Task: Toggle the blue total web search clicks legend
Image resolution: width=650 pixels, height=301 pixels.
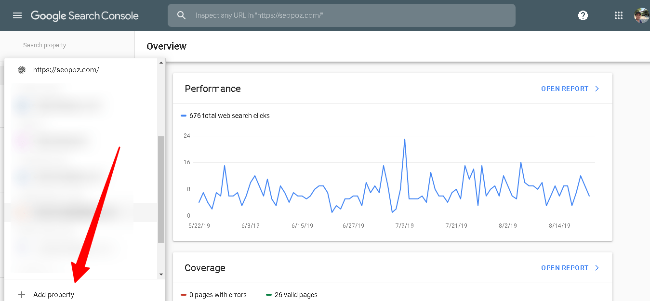Action: [x=184, y=116]
